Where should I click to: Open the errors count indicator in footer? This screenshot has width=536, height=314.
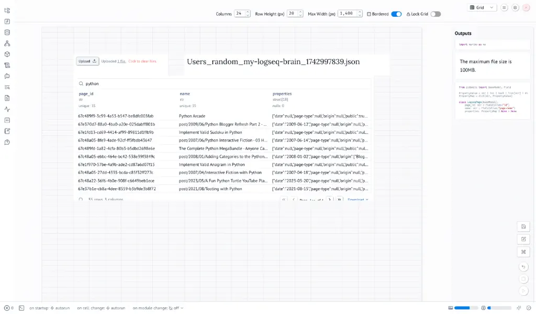pos(9,308)
